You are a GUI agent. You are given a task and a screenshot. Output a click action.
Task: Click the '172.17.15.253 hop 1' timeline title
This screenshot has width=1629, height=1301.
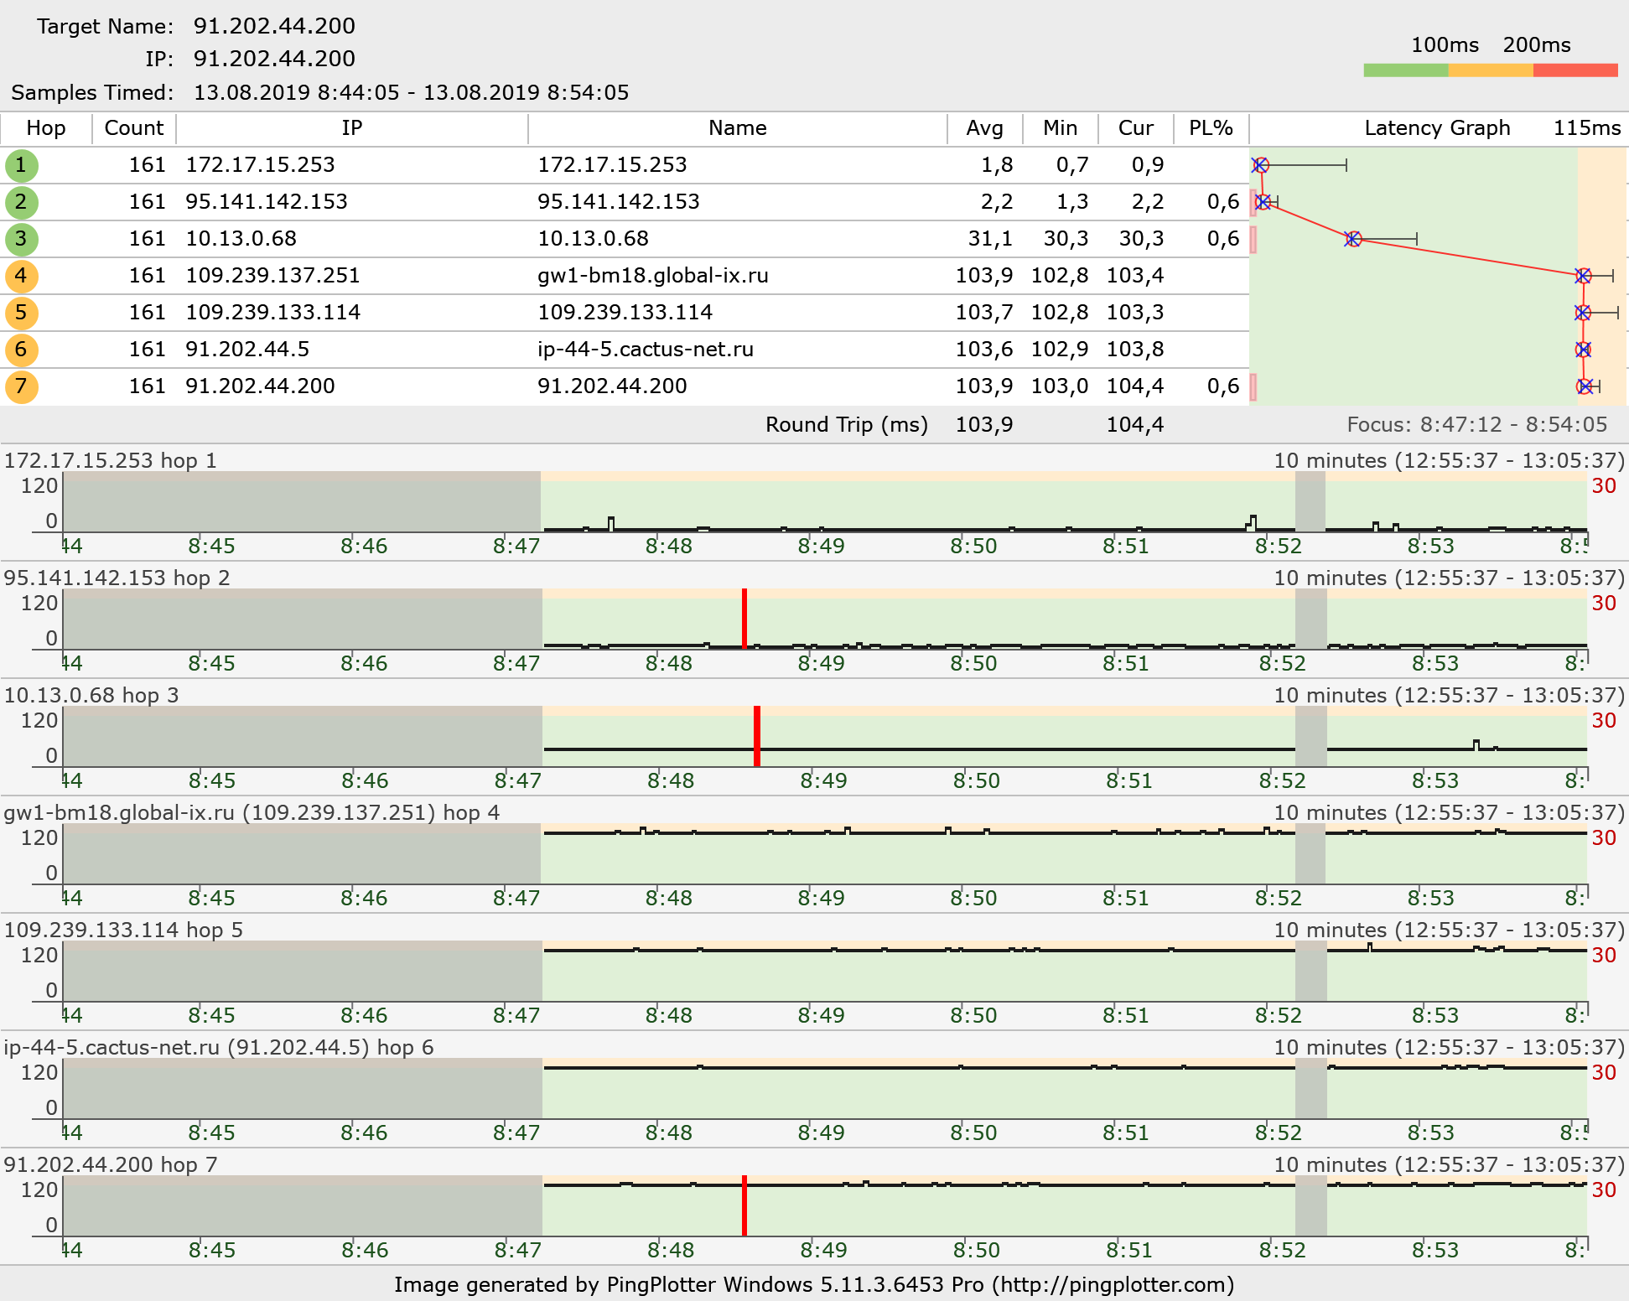111,460
